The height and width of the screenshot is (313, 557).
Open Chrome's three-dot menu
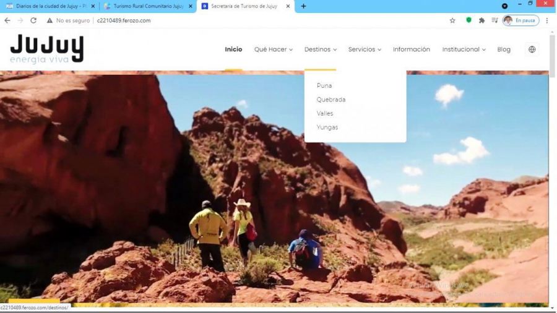[547, 20]
